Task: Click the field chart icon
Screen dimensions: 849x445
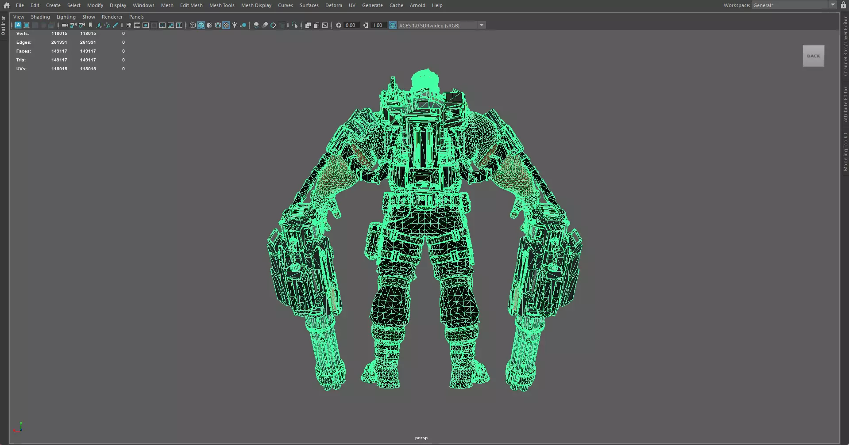Action: click(x=162, y=25)
